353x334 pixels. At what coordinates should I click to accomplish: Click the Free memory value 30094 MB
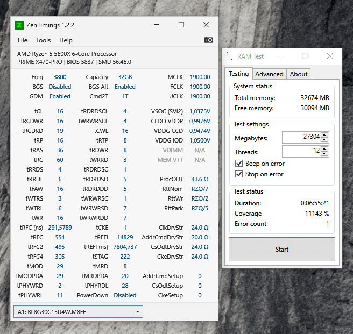coord(315,108)
